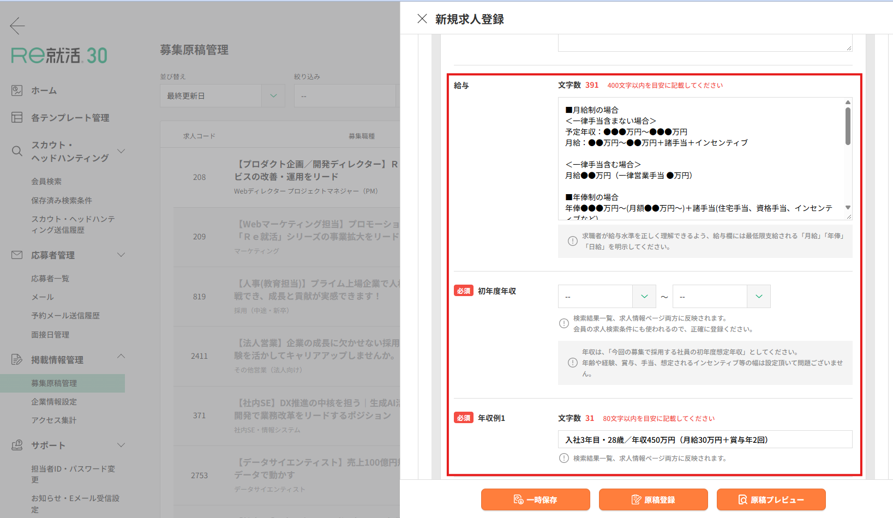Open 企業情報設定 in the sidebar
Image resolution: width=893 pixels, height=518 pixels.
coord(54,402)
